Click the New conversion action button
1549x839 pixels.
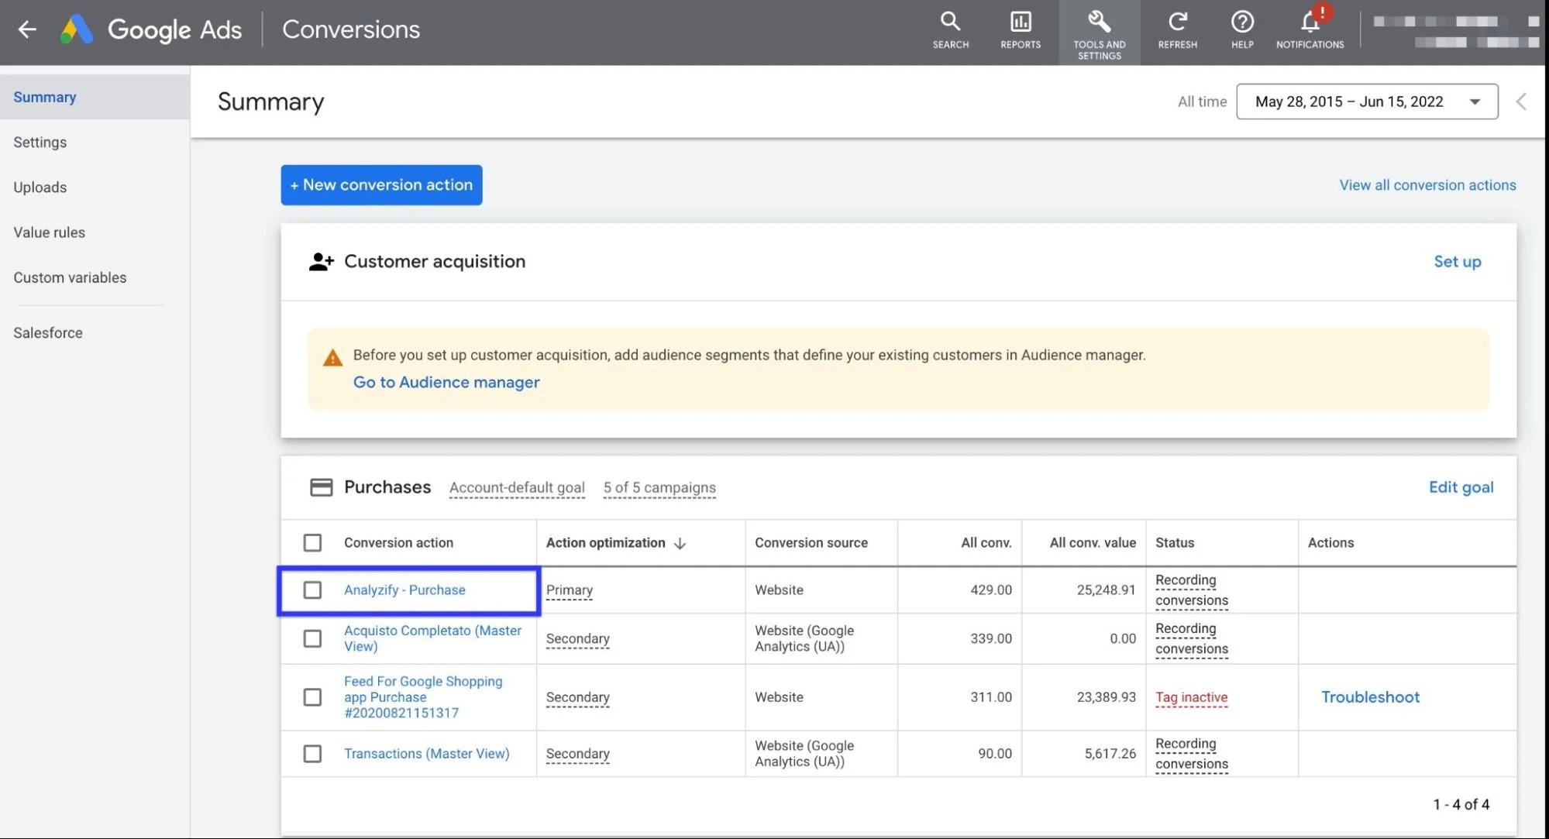pos(381,185)
